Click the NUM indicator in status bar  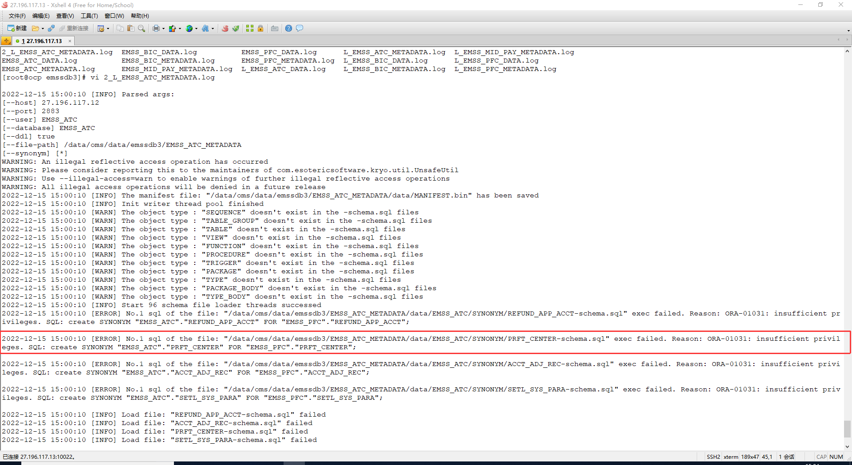coord(836,457)
